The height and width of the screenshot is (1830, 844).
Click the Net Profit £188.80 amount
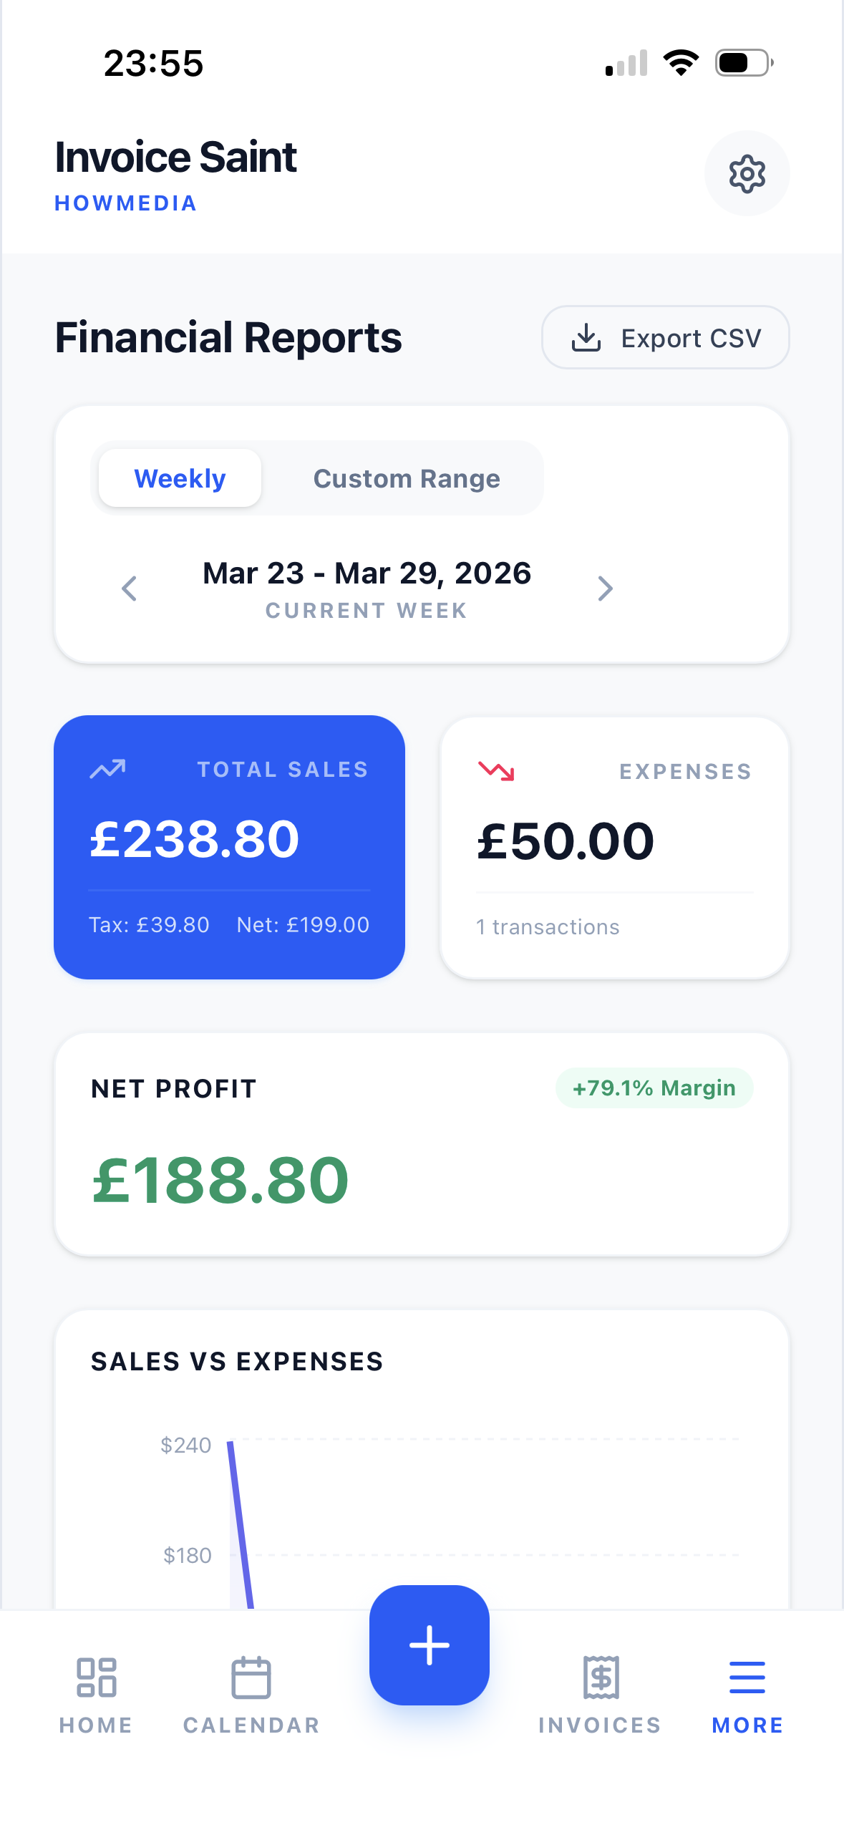[x=220, y=1180]
